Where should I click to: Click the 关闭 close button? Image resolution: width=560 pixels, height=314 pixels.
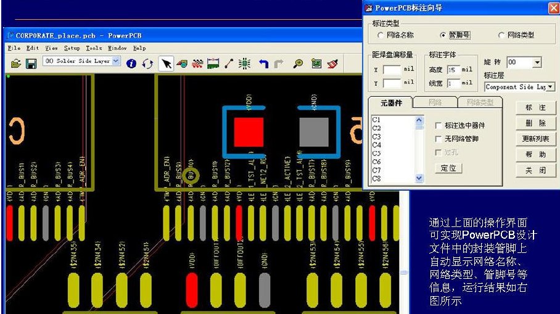536,170
